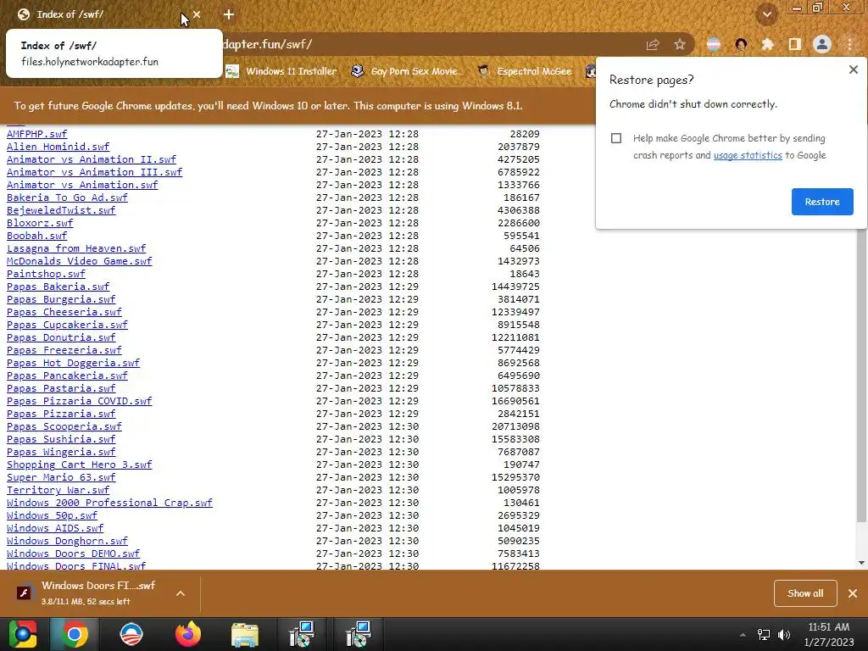Click the BejeweledTwist.swf link
The width and height of the screenshot is (868, 651).
61,210
